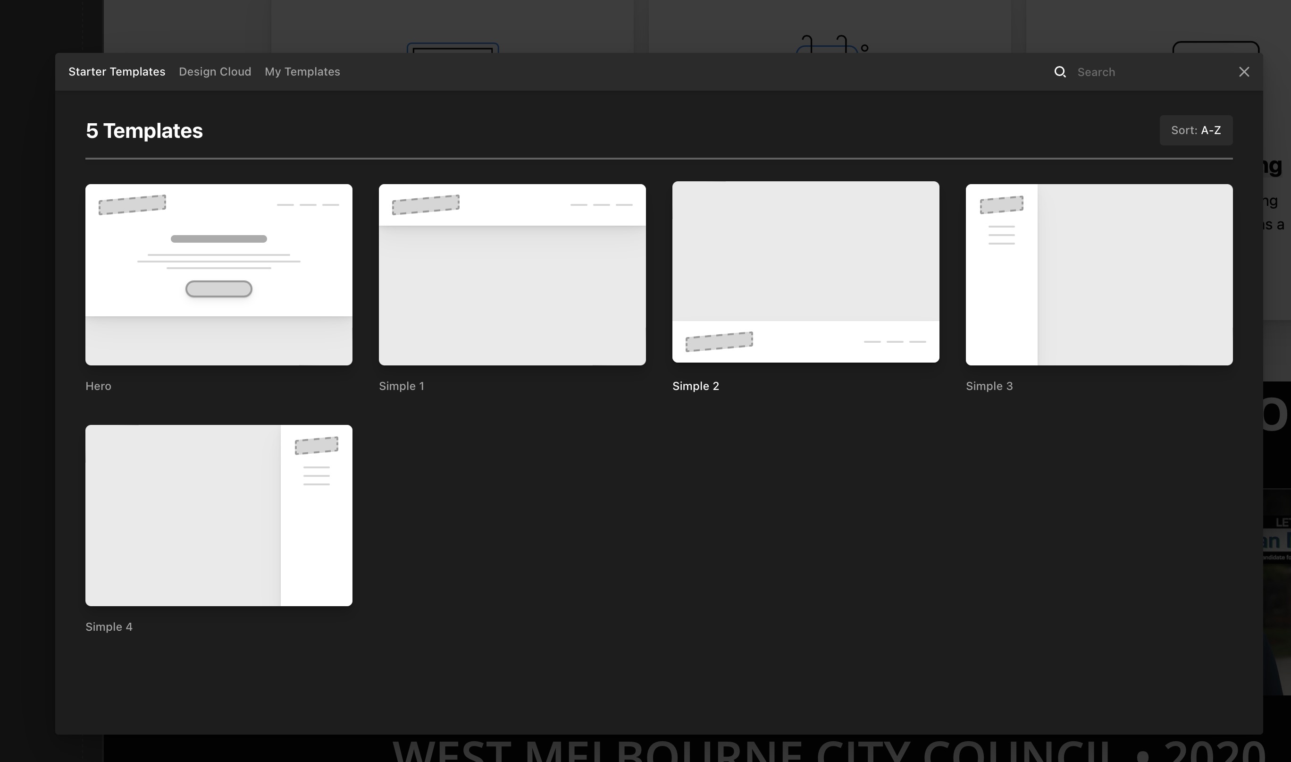Open the Sort: A-Z dropdown
Image resolution: width=1291 pixels, height=762 pixels.
[1196, 130]
